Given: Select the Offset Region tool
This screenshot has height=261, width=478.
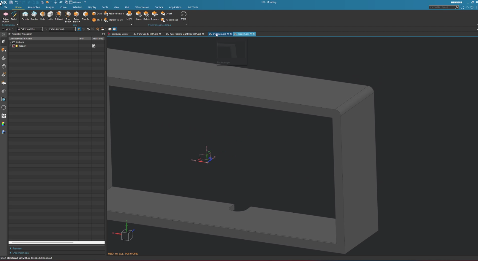Looking at the screenshot, I should pos(166,14).
